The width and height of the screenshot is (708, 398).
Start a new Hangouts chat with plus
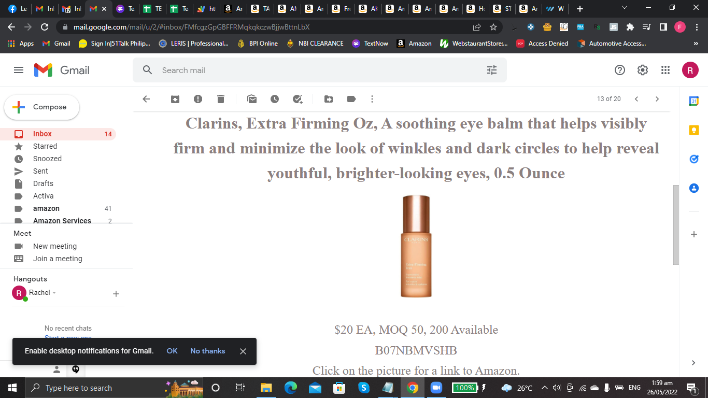click(116, 294)
